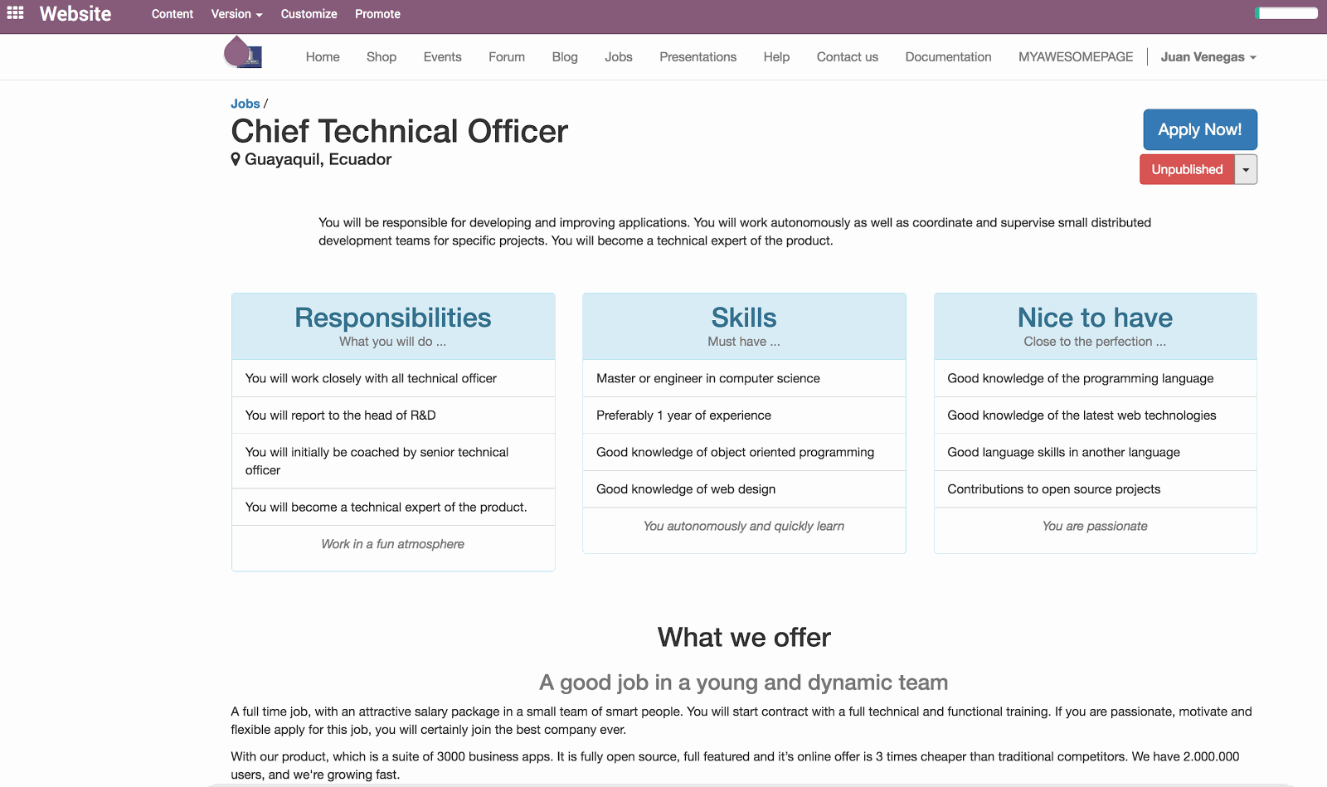Click 'You autonomously and quickly learn' footer
This screenshot has width=1327, height=787.
pyautogui.click(x=744, y=526)
